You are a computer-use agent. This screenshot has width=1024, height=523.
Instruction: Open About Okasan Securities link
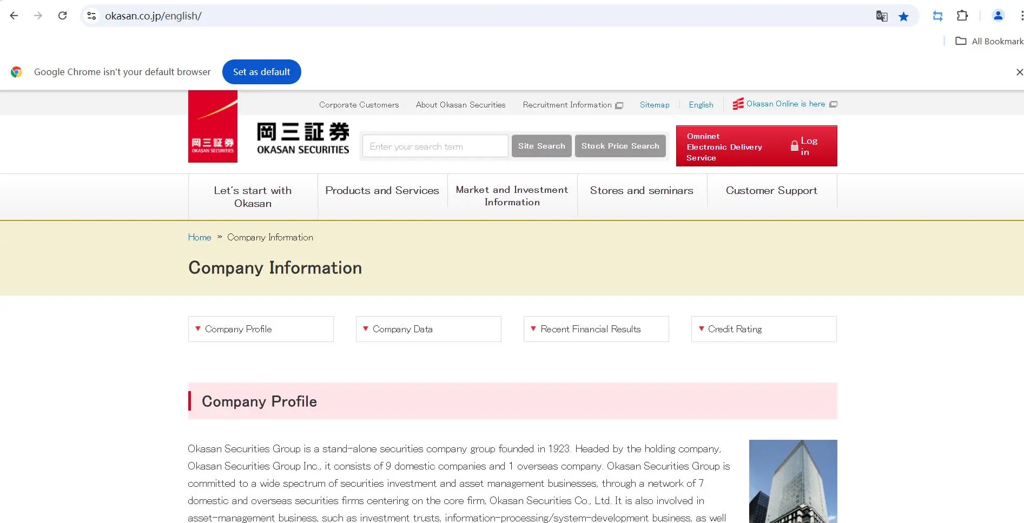coord(460,105)
